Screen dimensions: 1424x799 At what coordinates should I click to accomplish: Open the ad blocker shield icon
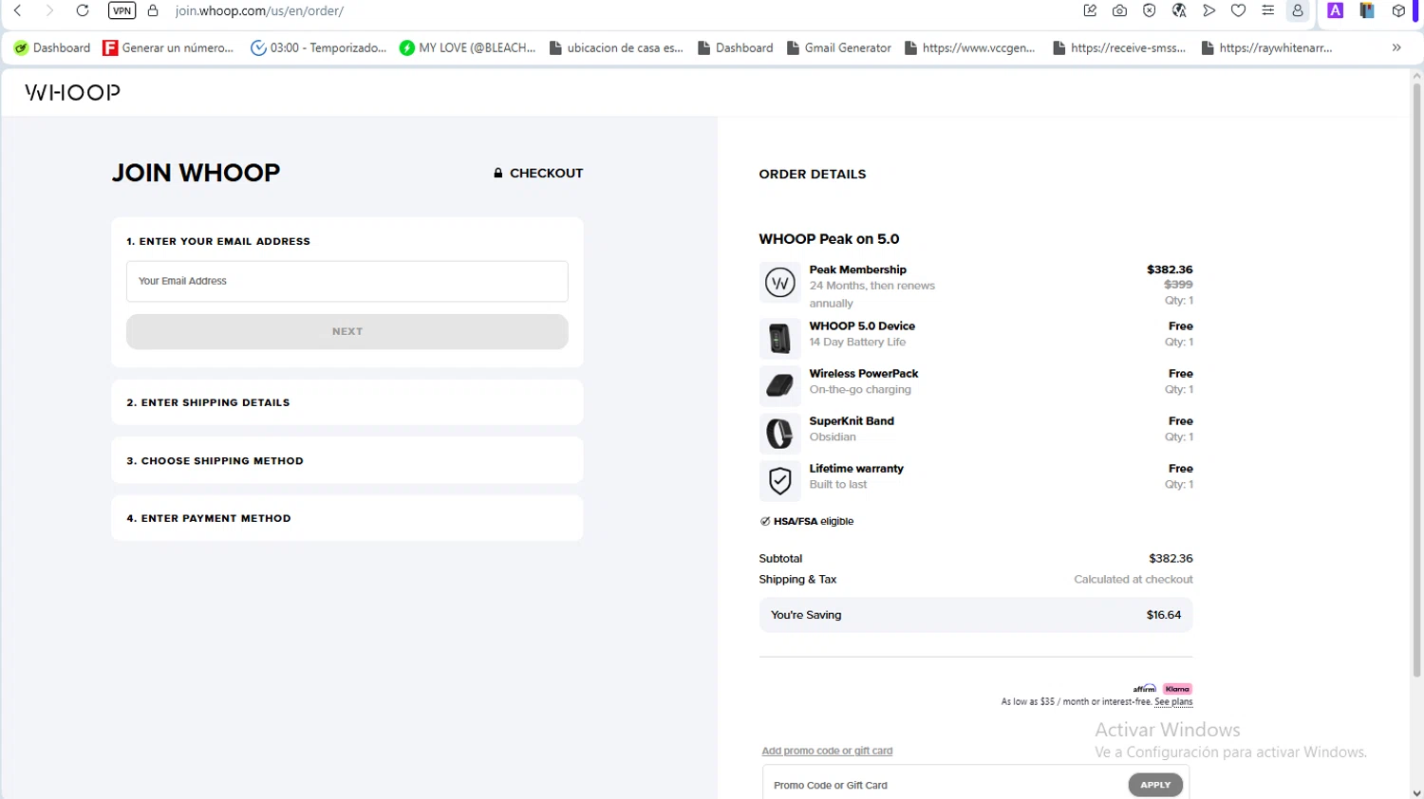click(x=1150, y=11)
